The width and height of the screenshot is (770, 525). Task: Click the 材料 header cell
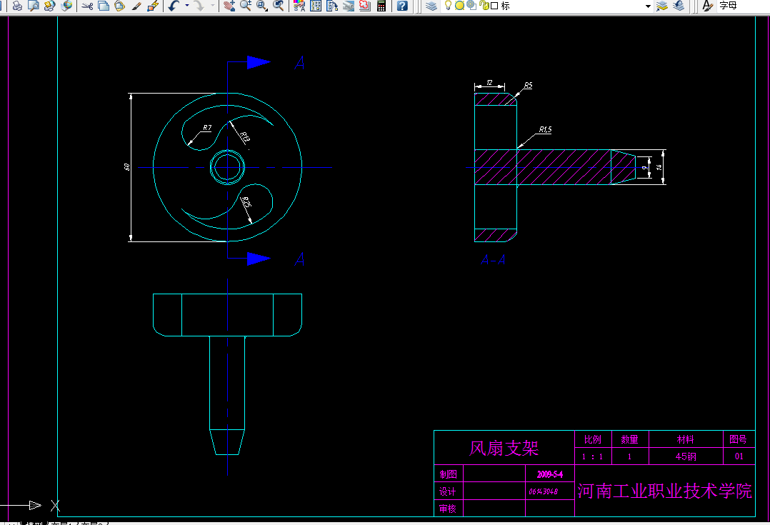[x=686, y=439]
